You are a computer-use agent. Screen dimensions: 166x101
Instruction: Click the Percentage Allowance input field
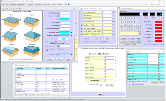65,29
